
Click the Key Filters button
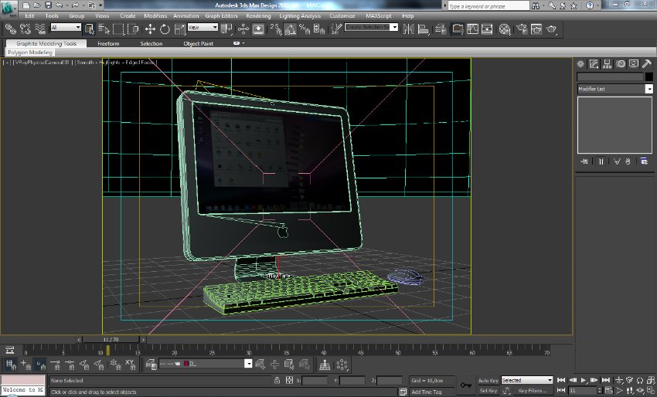pos(533,391)
